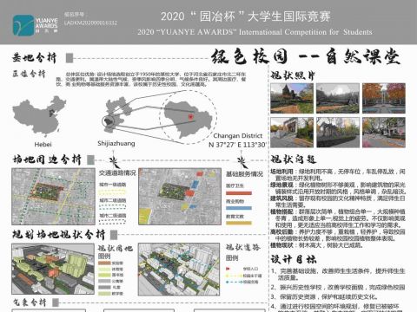This screenshot has width=417, height=312.
Task: Click the Shijiazhuang label
Action: point(116,143)
